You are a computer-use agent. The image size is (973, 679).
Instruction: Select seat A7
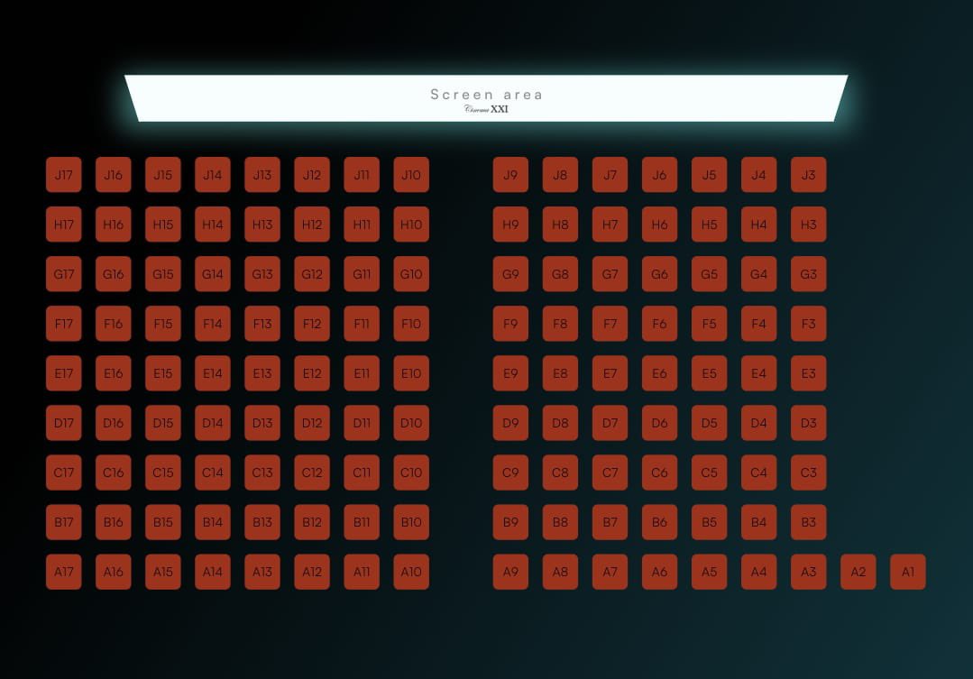coord(610,572)
